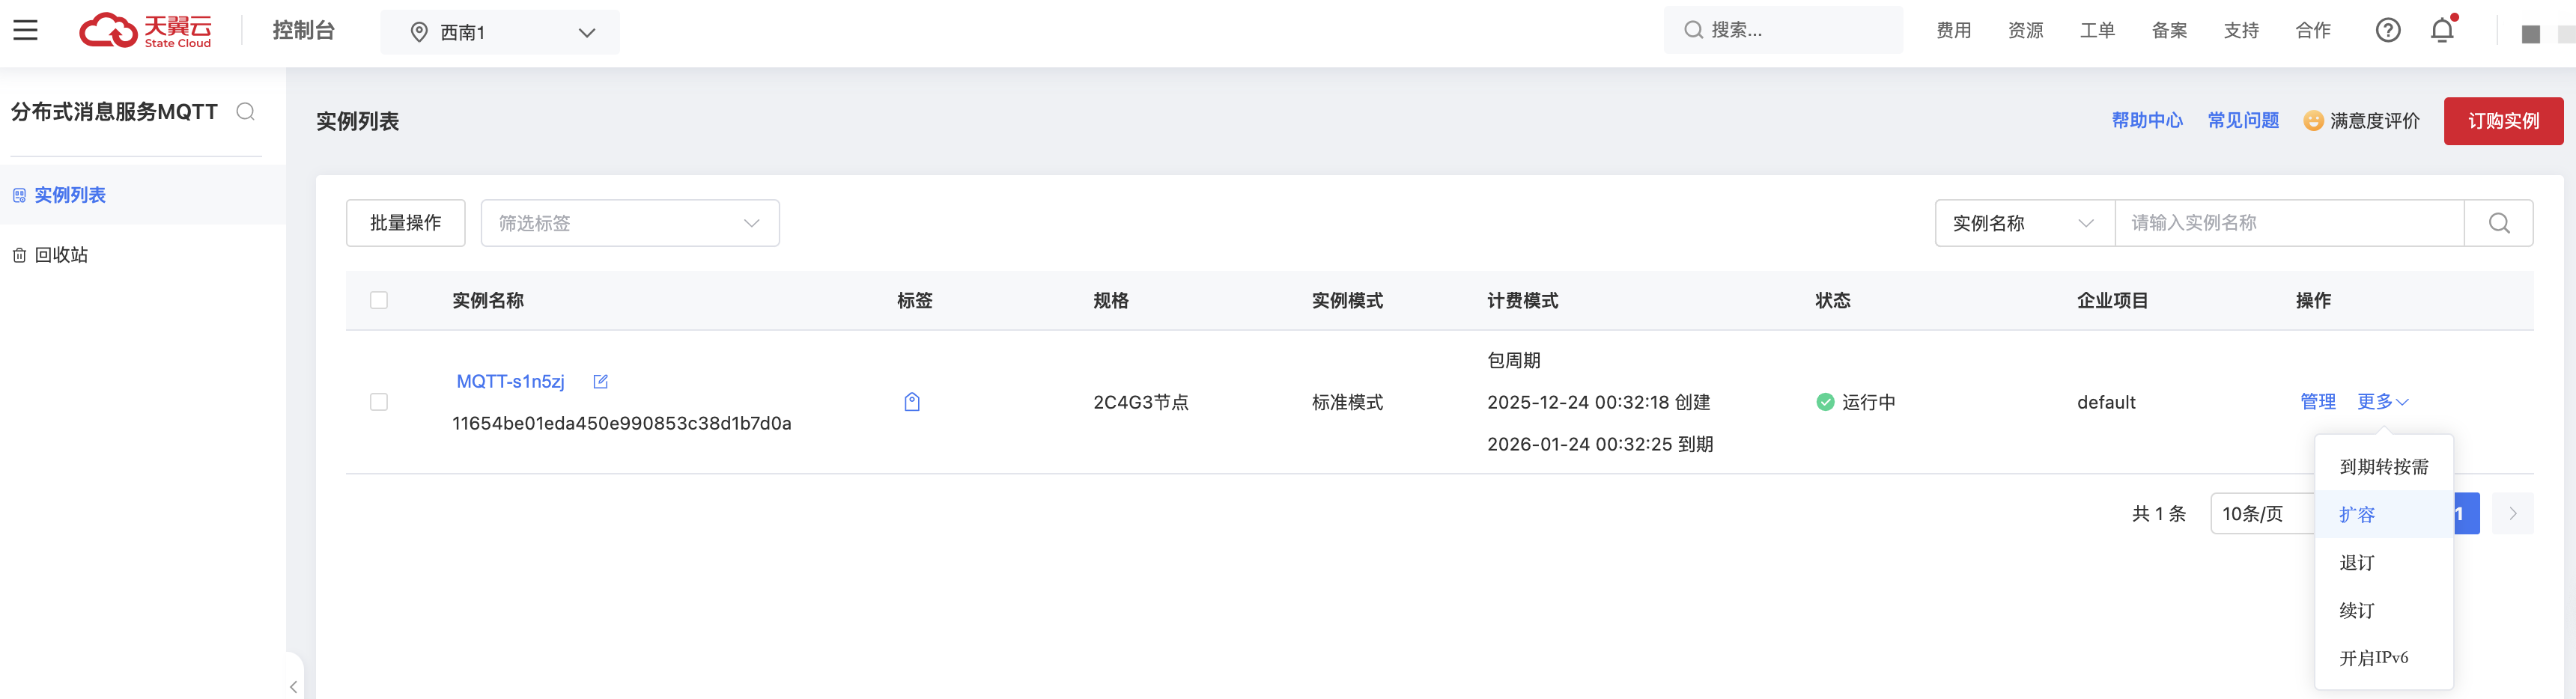Click the 管理 link for the instance
The image size is (2576, 699).
click(2317, 402)
